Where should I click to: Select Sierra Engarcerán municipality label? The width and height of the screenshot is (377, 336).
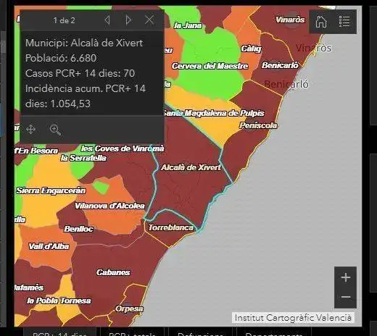coord(51,190)
